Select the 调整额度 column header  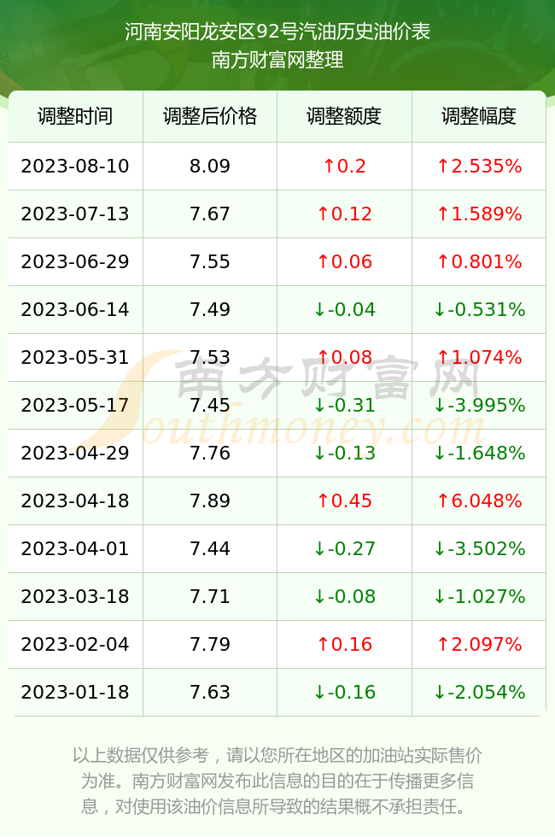coord(344,116)
